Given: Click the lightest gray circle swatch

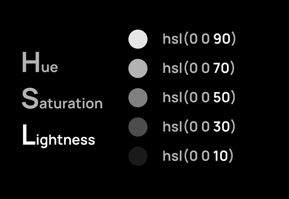Looking at the screenshot, I should tap(138, 39).
